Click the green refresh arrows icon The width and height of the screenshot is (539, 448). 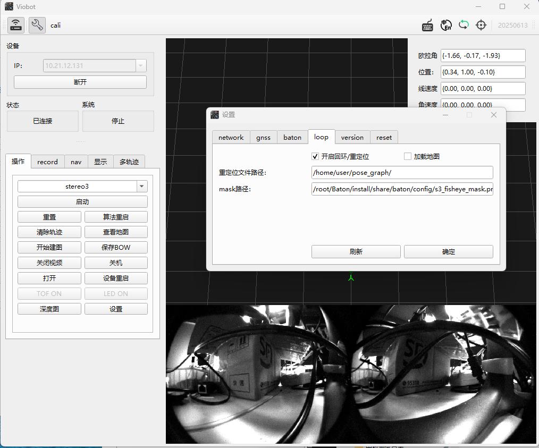point(464,25)
